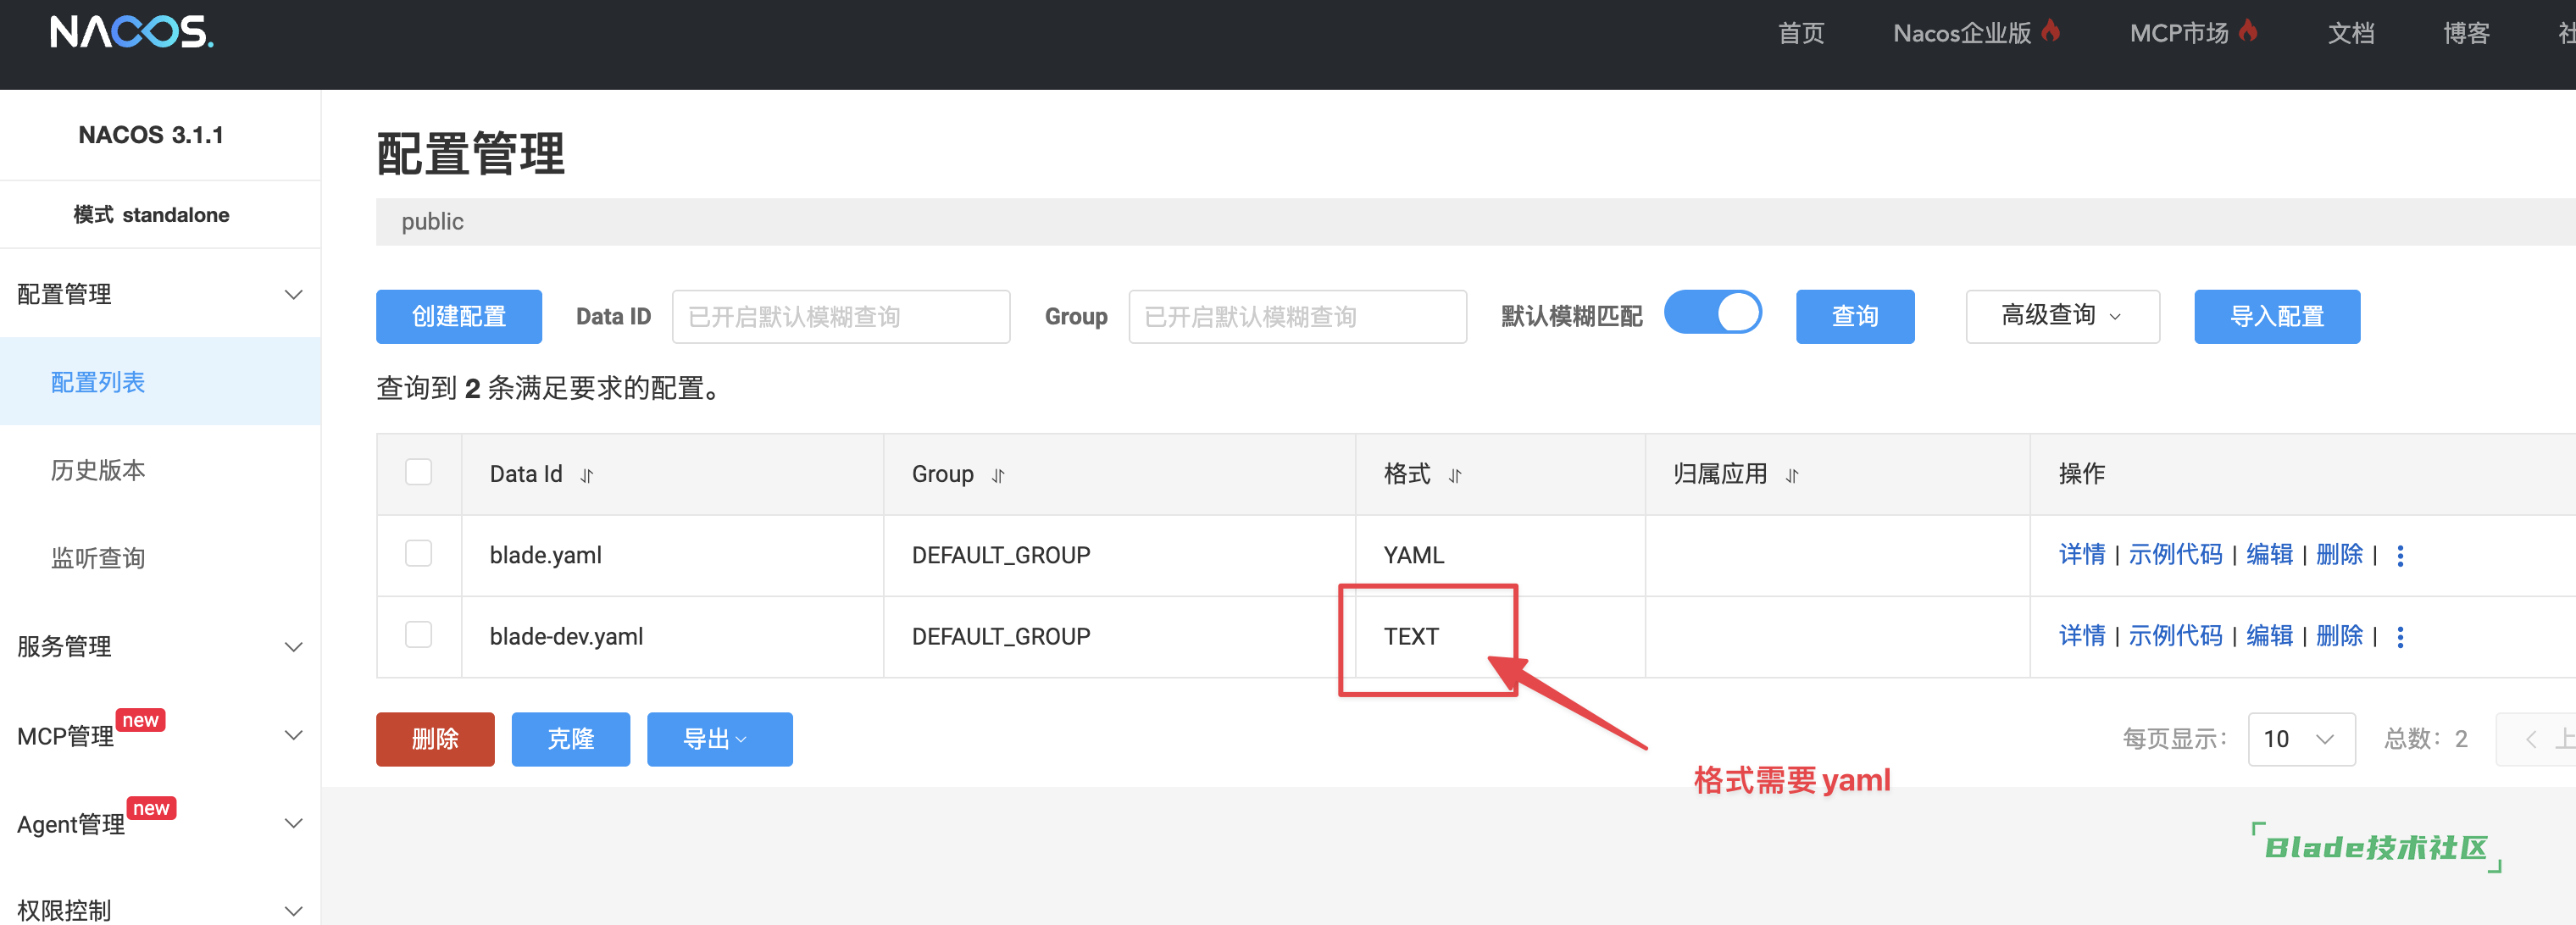
Task: Focus the Data ID search field
Action: tap(840, 316)
